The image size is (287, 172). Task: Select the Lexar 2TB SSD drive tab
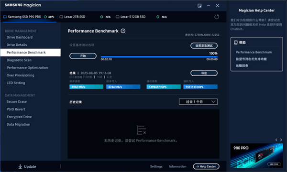(x=73, y=17)
